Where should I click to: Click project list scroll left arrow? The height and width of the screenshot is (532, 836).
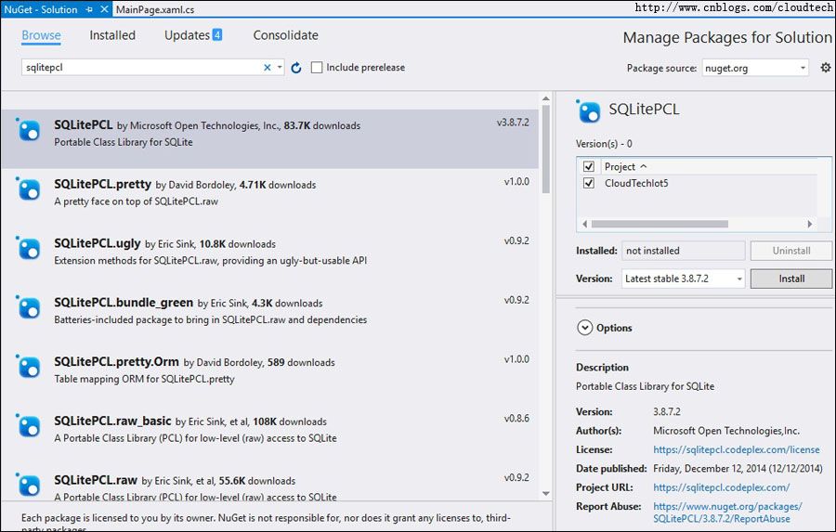[585, 224]
